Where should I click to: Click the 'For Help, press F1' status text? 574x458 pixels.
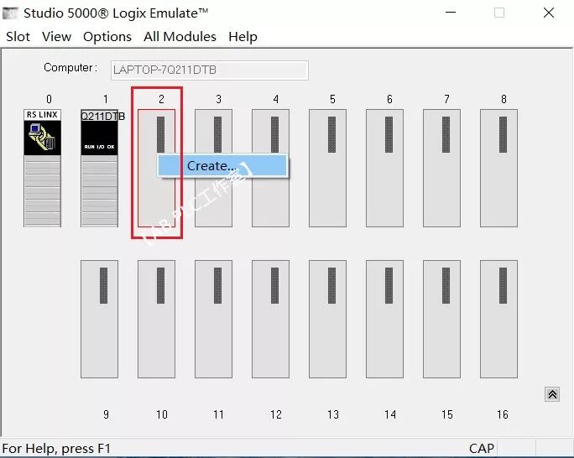(x=56, y=449)
